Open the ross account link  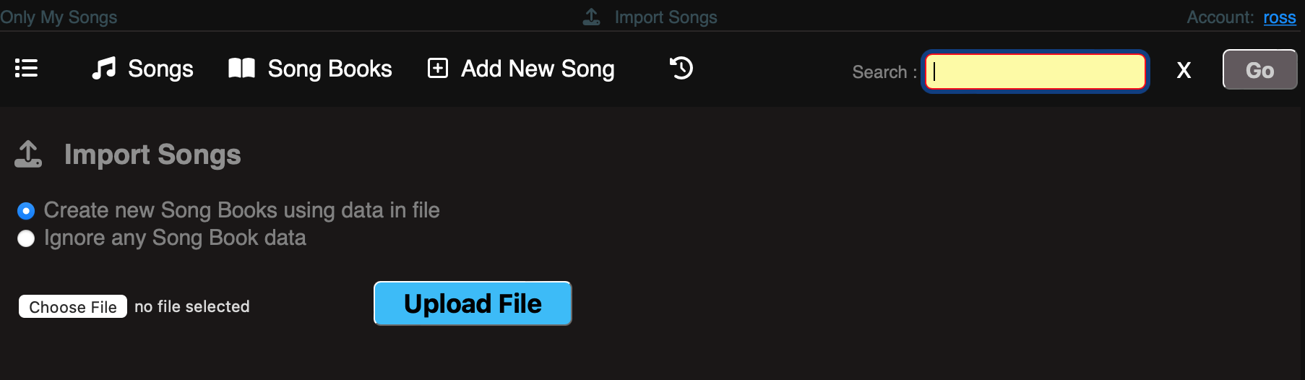pyautogui.click(x=1279, y=17)
